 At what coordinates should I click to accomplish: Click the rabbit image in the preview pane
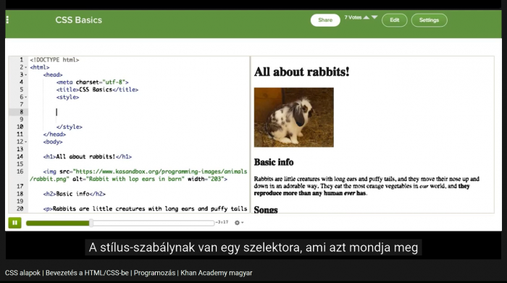click(293, 117)
